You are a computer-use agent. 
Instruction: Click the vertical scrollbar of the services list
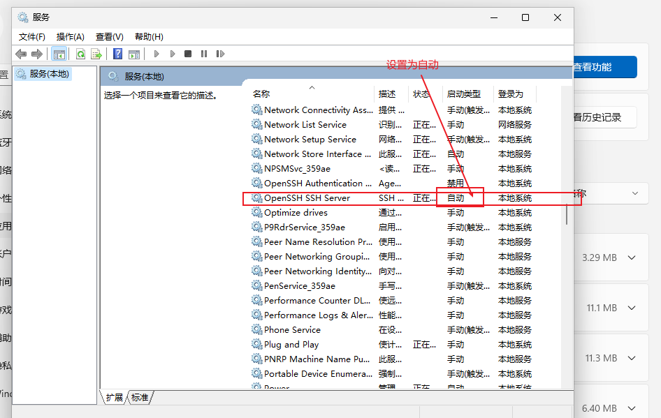click(566, 209)
